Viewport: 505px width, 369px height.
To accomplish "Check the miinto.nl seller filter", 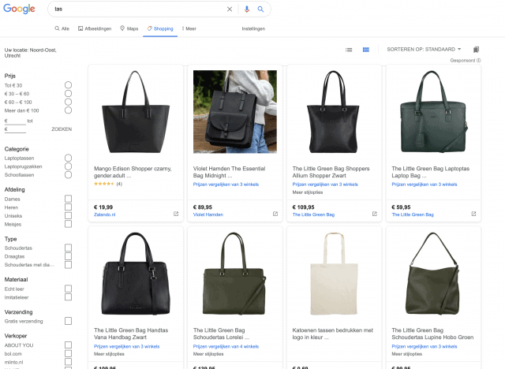I will point(68,362).
